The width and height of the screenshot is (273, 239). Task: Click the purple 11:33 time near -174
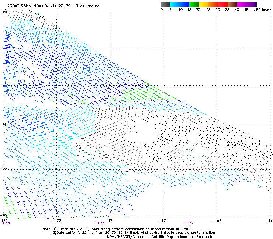100,223
